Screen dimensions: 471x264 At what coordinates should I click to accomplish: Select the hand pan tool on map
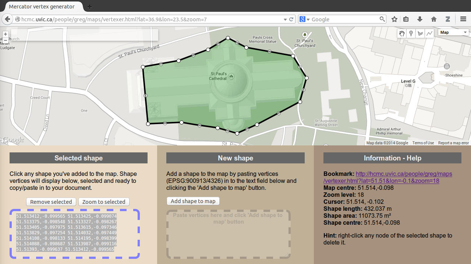(401, 33)
